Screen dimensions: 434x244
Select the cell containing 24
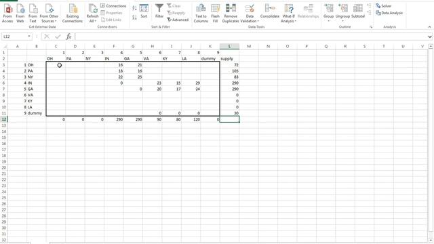click(x=191, y=89)
